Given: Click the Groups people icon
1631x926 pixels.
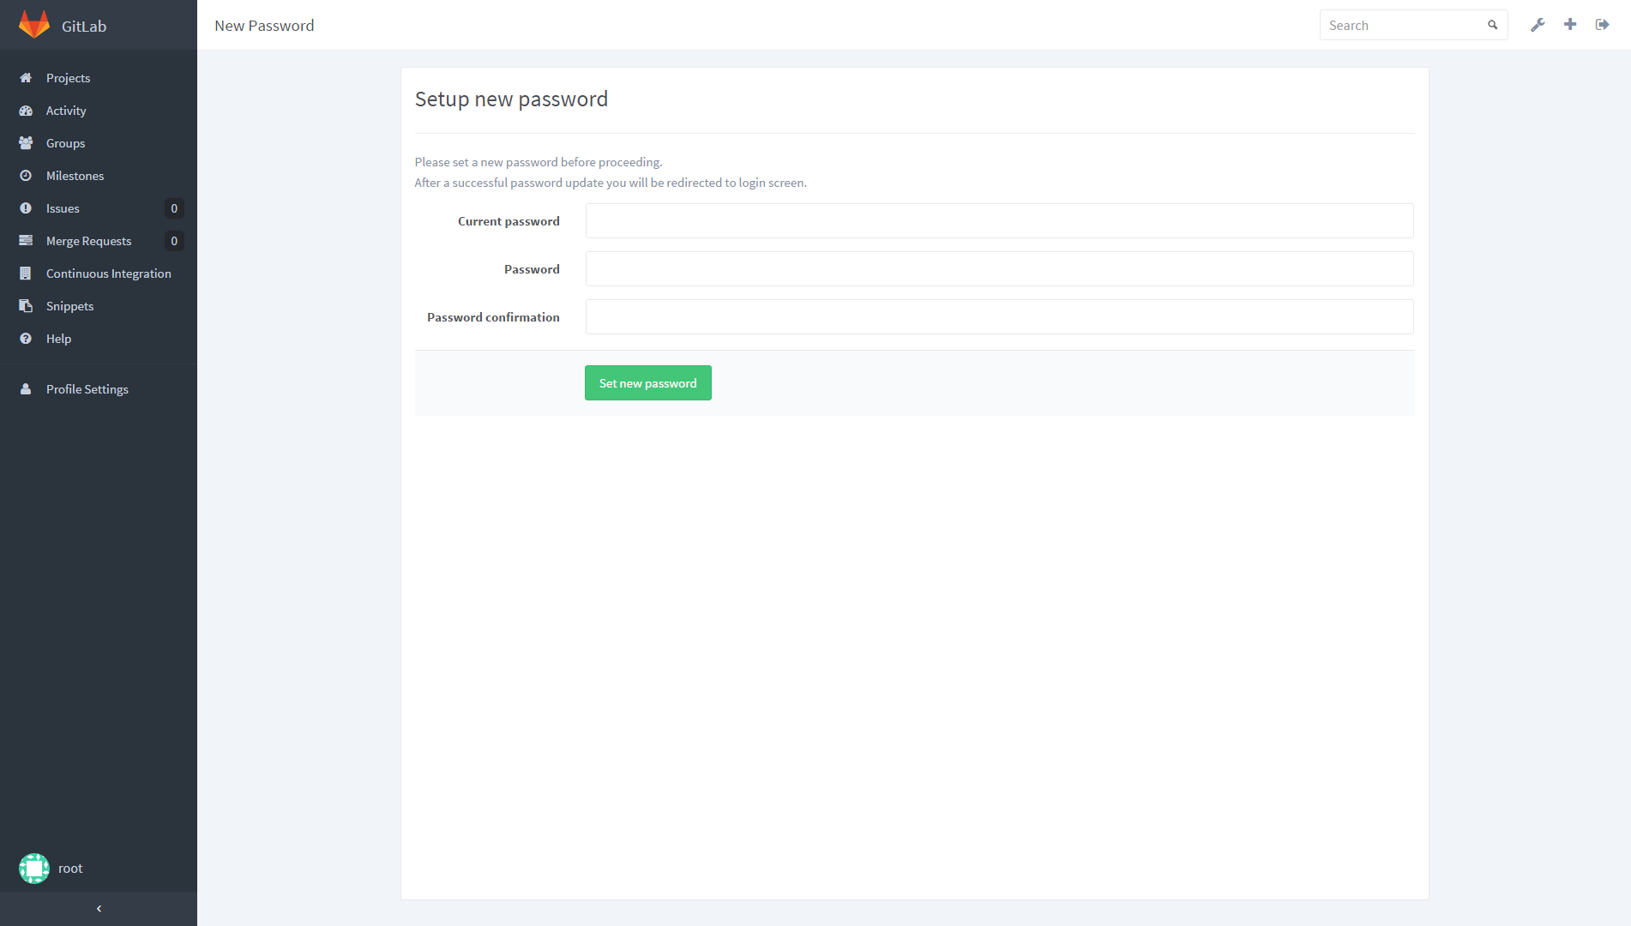Looking at the screenshot, I should click(x=26, y=143).
